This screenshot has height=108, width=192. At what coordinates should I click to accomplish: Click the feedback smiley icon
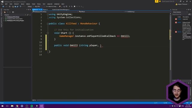[160, 1]
